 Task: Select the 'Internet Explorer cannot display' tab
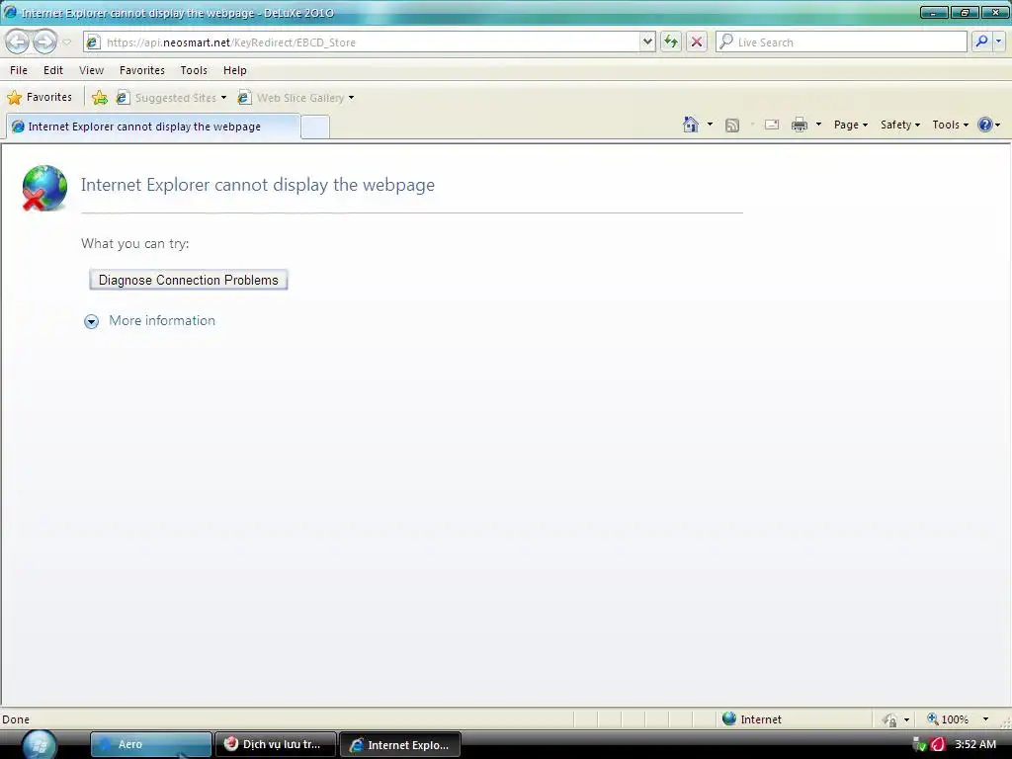coord(153,126)
